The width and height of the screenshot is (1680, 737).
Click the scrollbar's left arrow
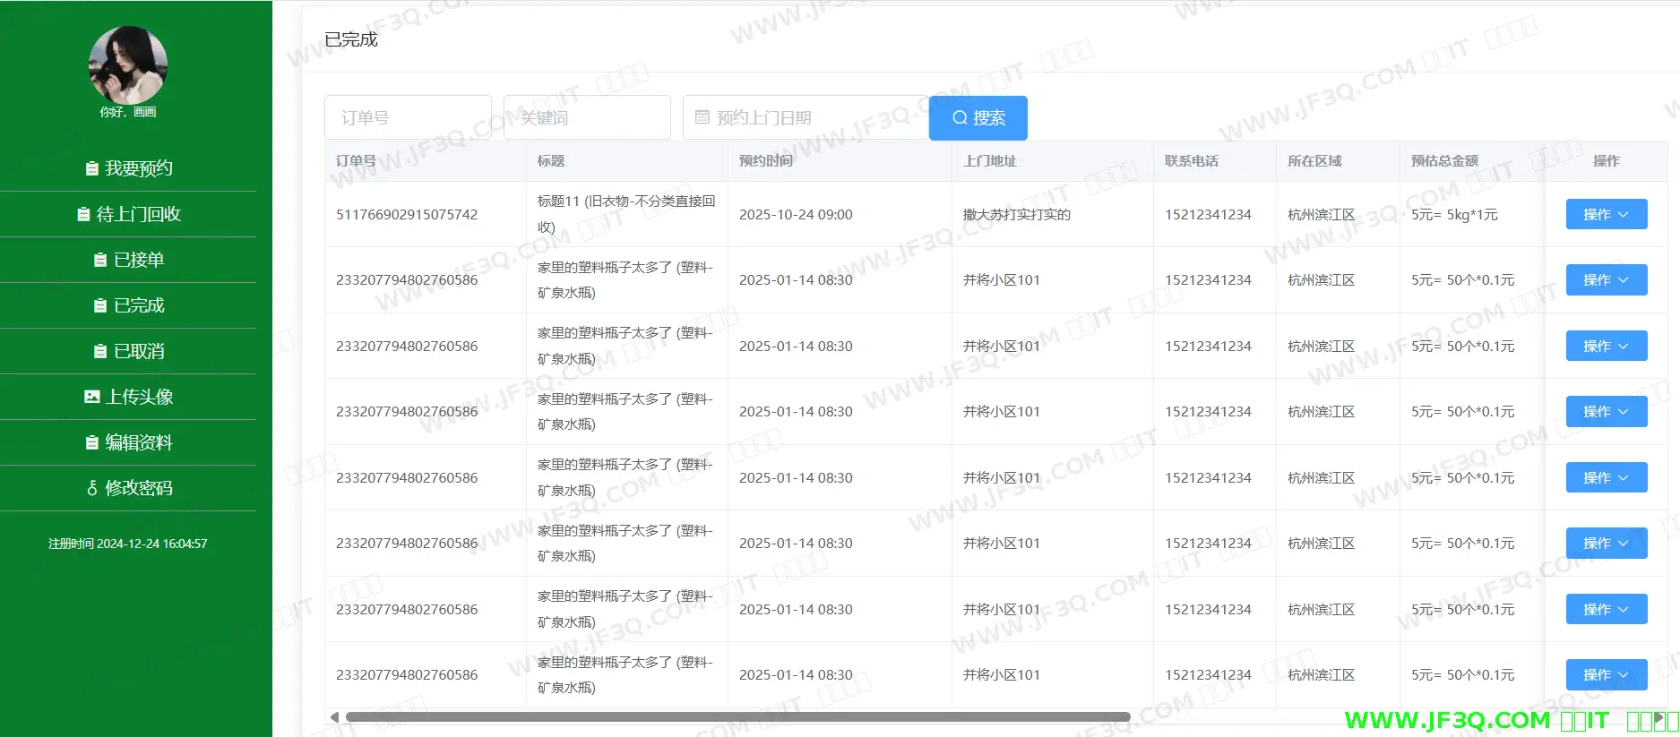[x=334, y=716]
